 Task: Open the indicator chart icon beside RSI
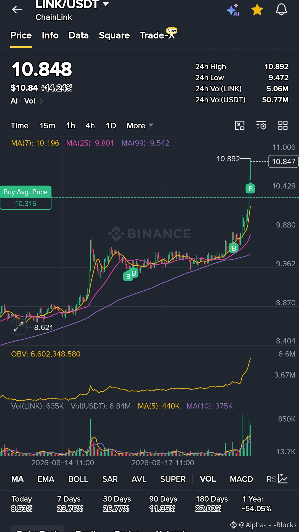(x=283, y=479)
